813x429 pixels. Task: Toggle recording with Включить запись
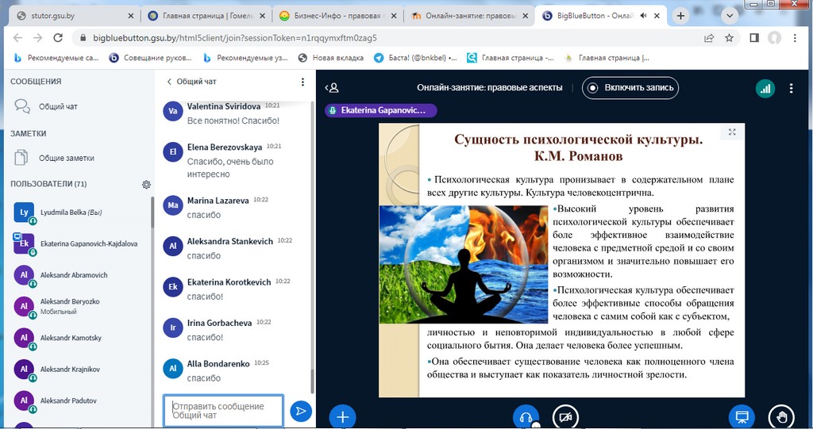[x=631, y=88]
